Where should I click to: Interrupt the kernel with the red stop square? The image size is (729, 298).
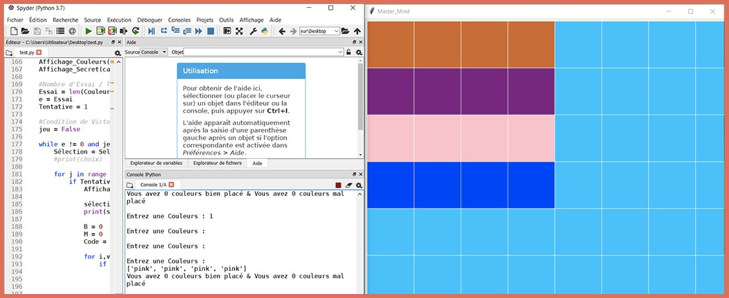[x=338, y=185]
